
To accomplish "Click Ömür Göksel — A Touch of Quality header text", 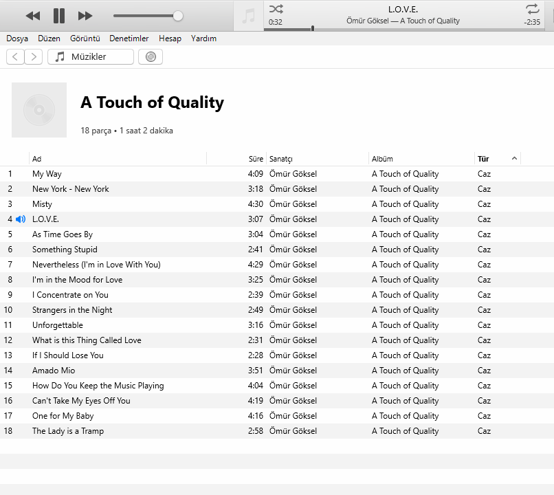I will (403, 21).
